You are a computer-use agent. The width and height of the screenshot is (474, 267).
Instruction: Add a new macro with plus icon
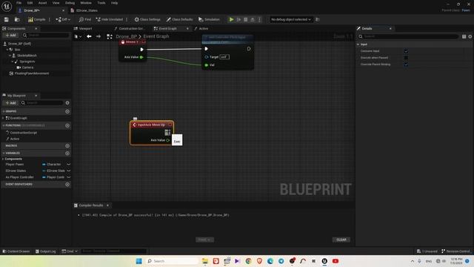tap(67, 145)
